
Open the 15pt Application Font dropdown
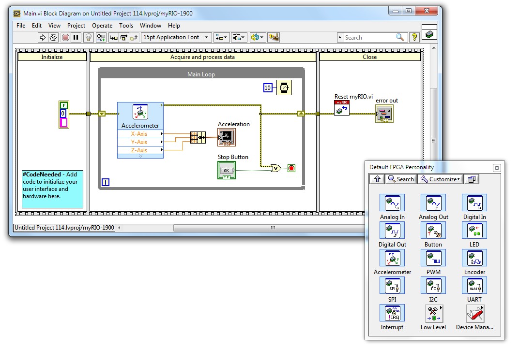[207, 37]
